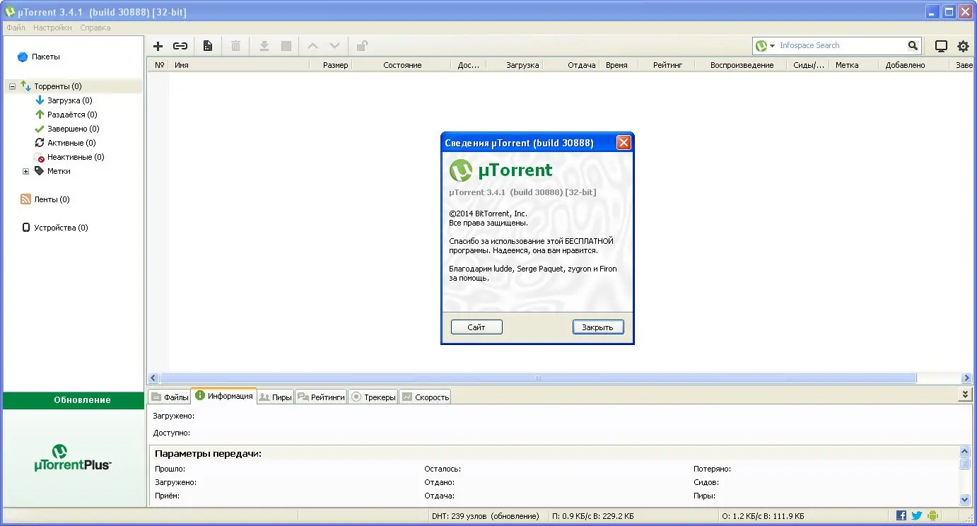Image resolution: width=977 pixels, height=526 pixels.
Task: Switch to the Трекеры tab
Action: tap(373, 397)
